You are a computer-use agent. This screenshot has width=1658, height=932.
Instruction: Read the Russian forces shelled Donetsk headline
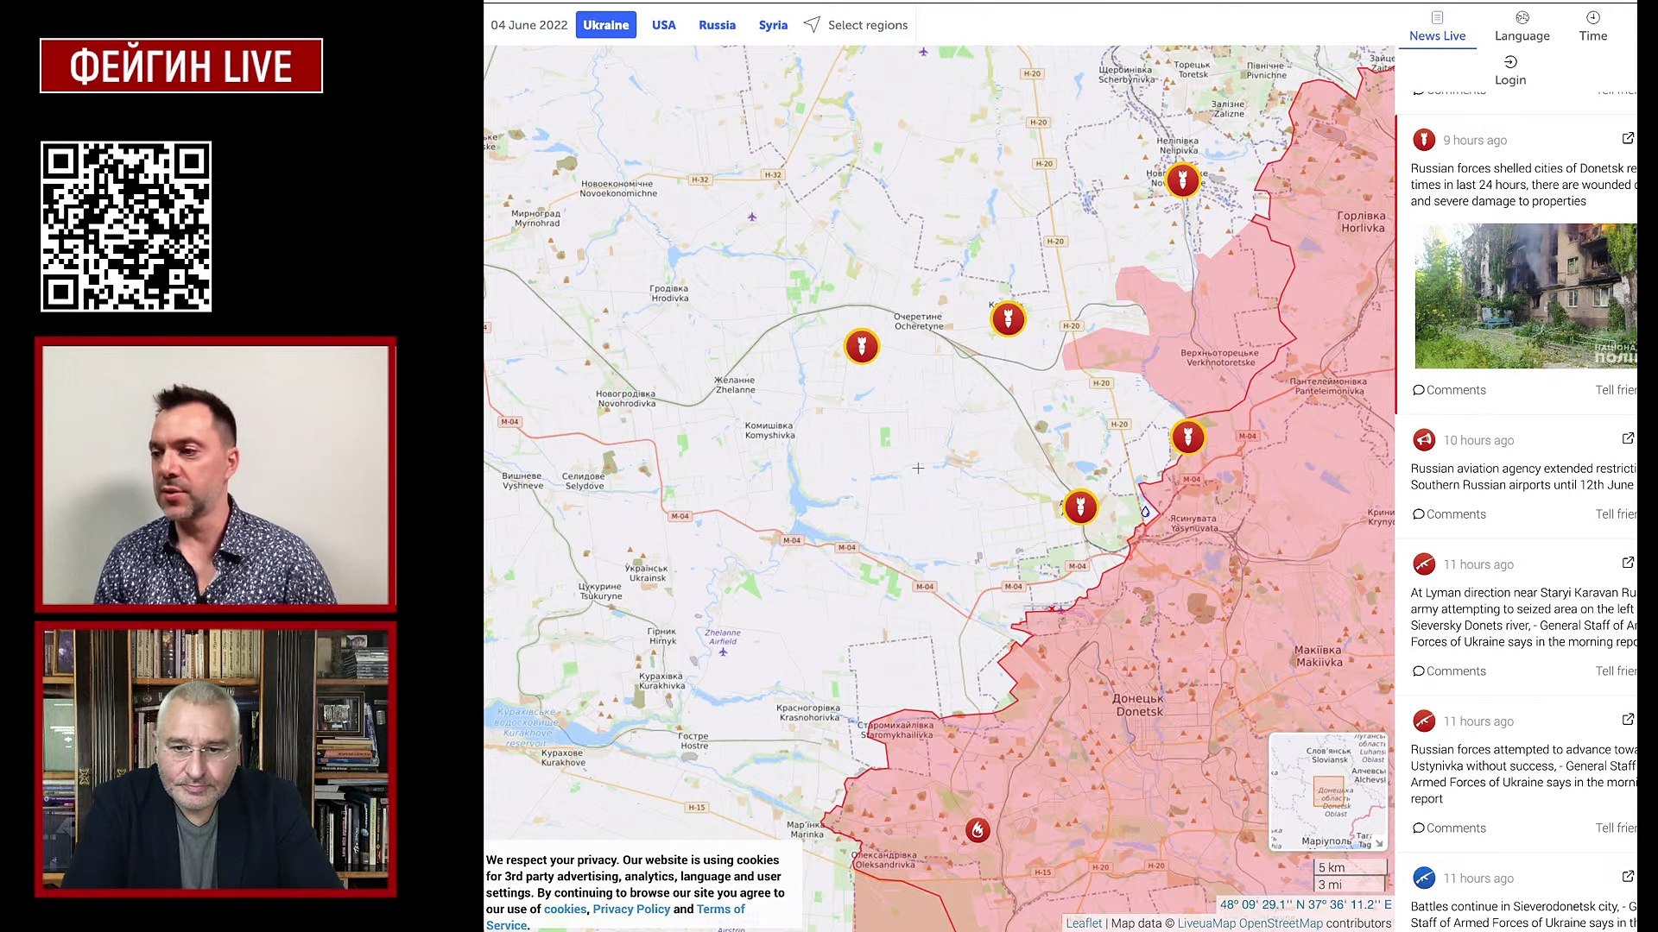click(1523, 185)
